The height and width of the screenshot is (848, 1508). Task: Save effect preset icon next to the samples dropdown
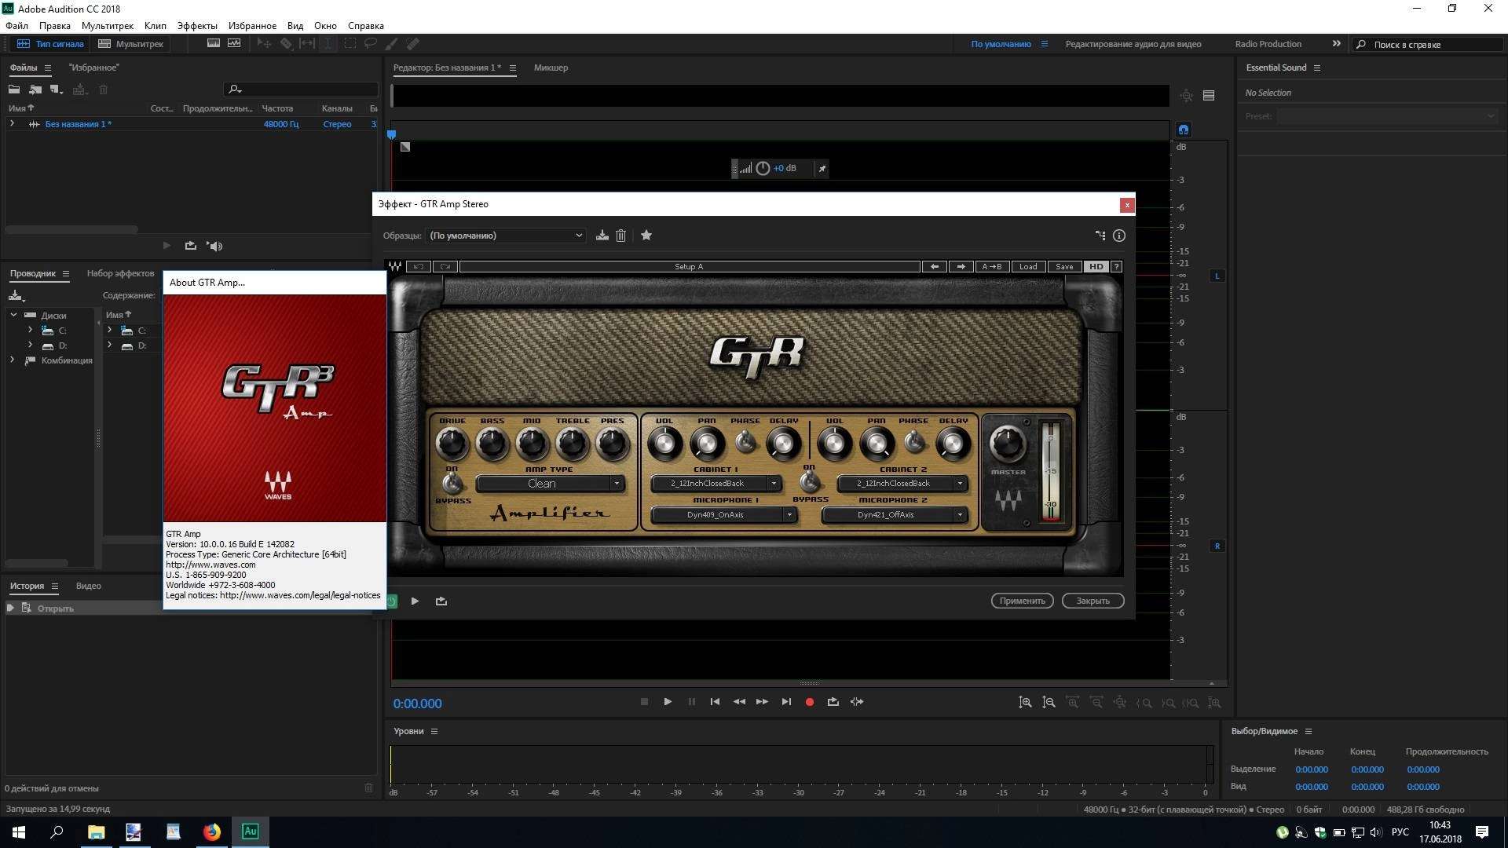pos(602,235)
